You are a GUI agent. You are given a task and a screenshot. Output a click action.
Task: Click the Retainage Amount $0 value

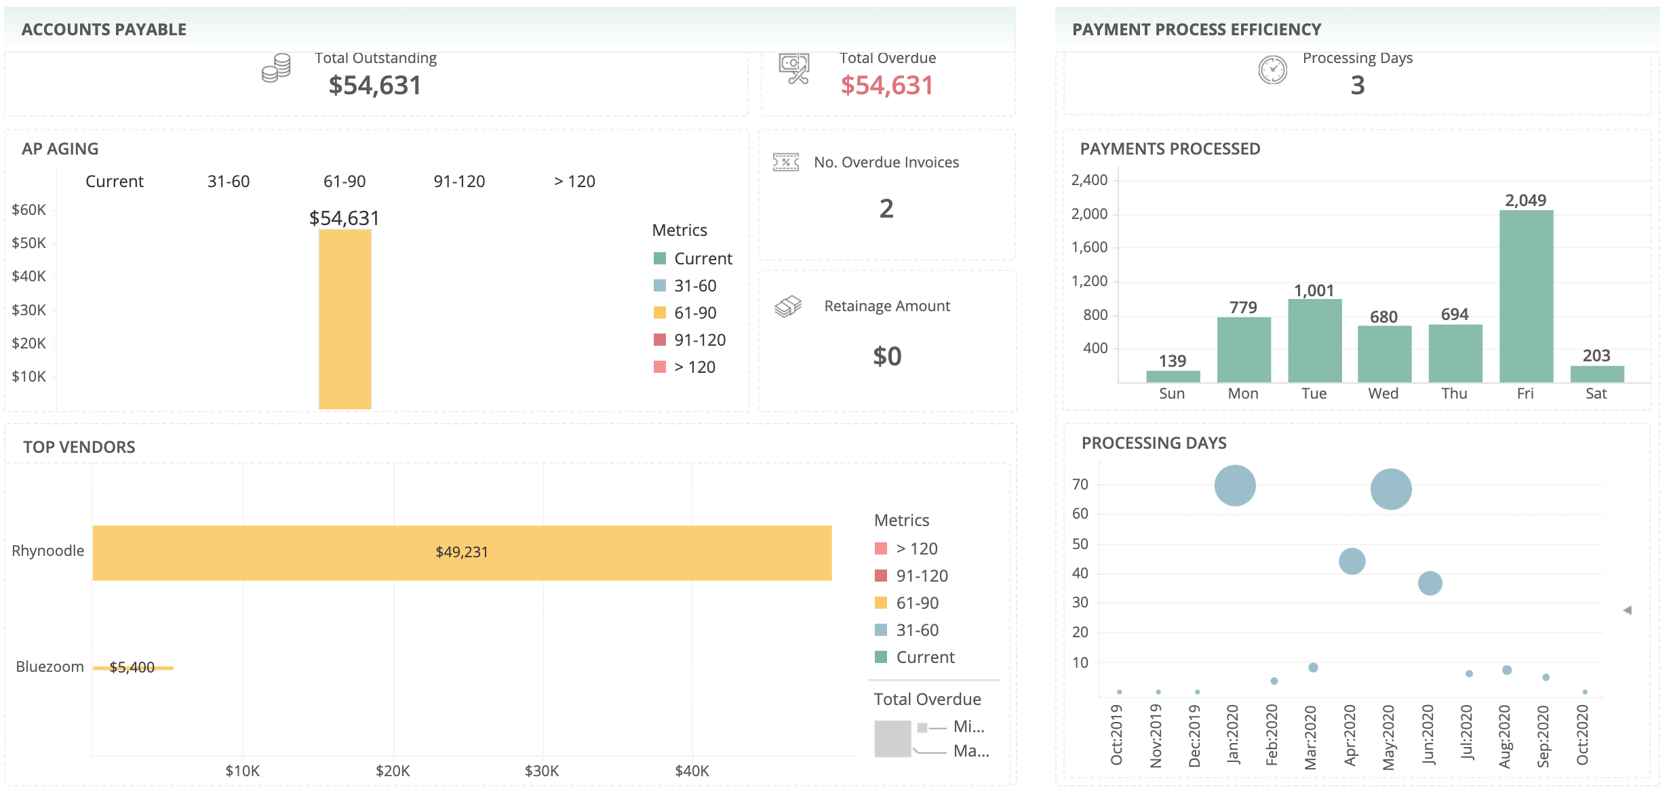[x=887, y=357]
